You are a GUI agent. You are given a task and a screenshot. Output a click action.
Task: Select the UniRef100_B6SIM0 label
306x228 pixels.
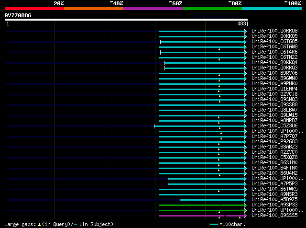[274, 163]
